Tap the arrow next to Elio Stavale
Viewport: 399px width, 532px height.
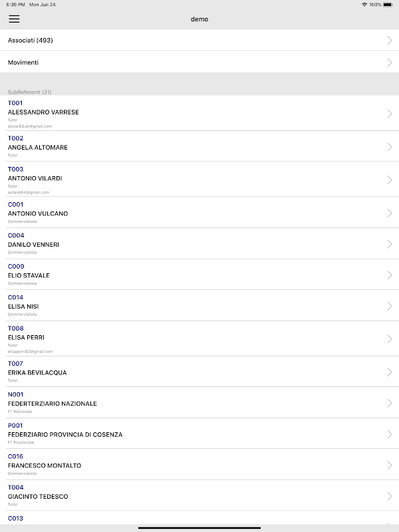tap(390, 275)
